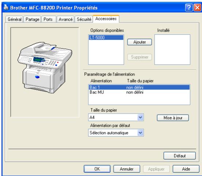Click the printer icon in title bar
Viewport: 202px width, 176px height.
click(x=6, y=7)
